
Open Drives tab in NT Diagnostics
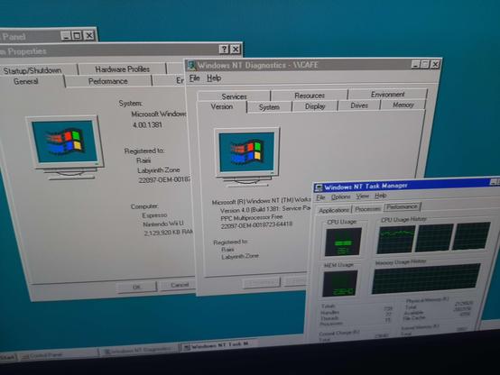(x=359, y=105)
